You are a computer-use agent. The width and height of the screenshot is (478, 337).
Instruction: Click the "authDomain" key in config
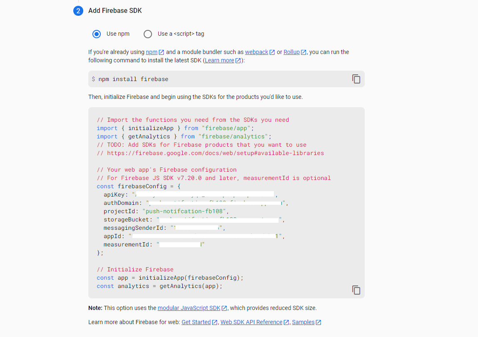(121, 203)
